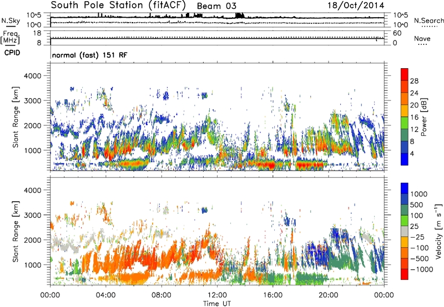Viewport: 444px width, 307px height.
Task: Click the 'Velocity [m s-1]' color bar label
Action: pyautogui.click(x=438, y=231)
